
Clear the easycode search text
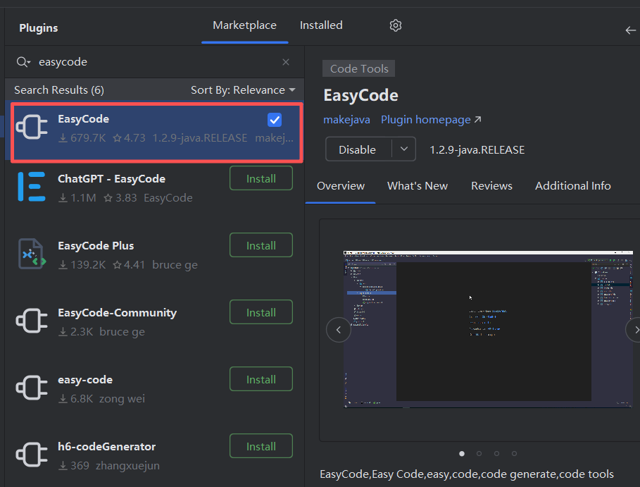pyautogui.click(x=286, y=62)
